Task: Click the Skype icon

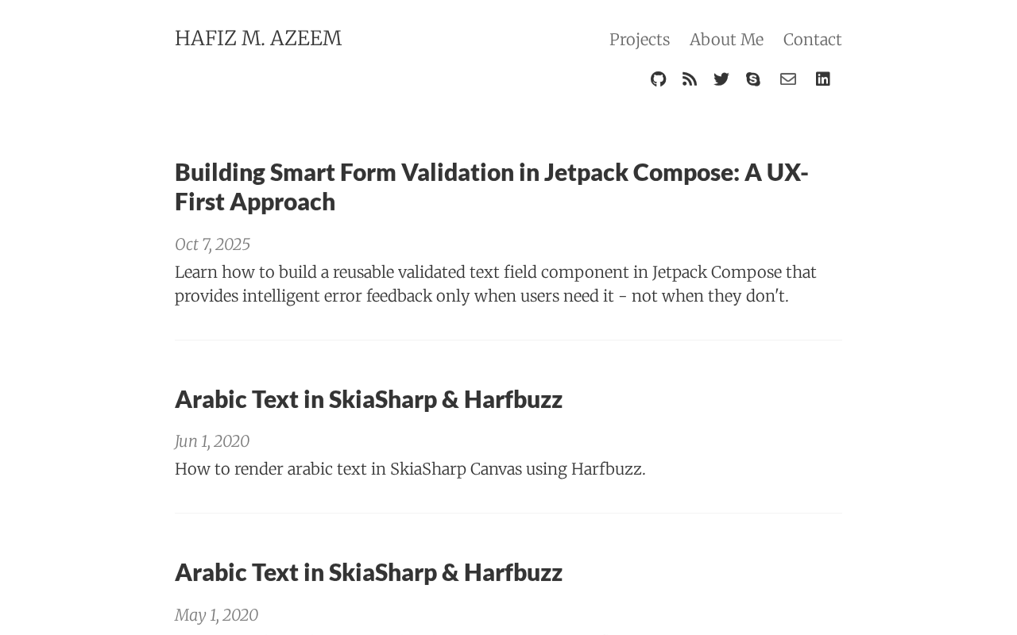Action: [753, 79]
